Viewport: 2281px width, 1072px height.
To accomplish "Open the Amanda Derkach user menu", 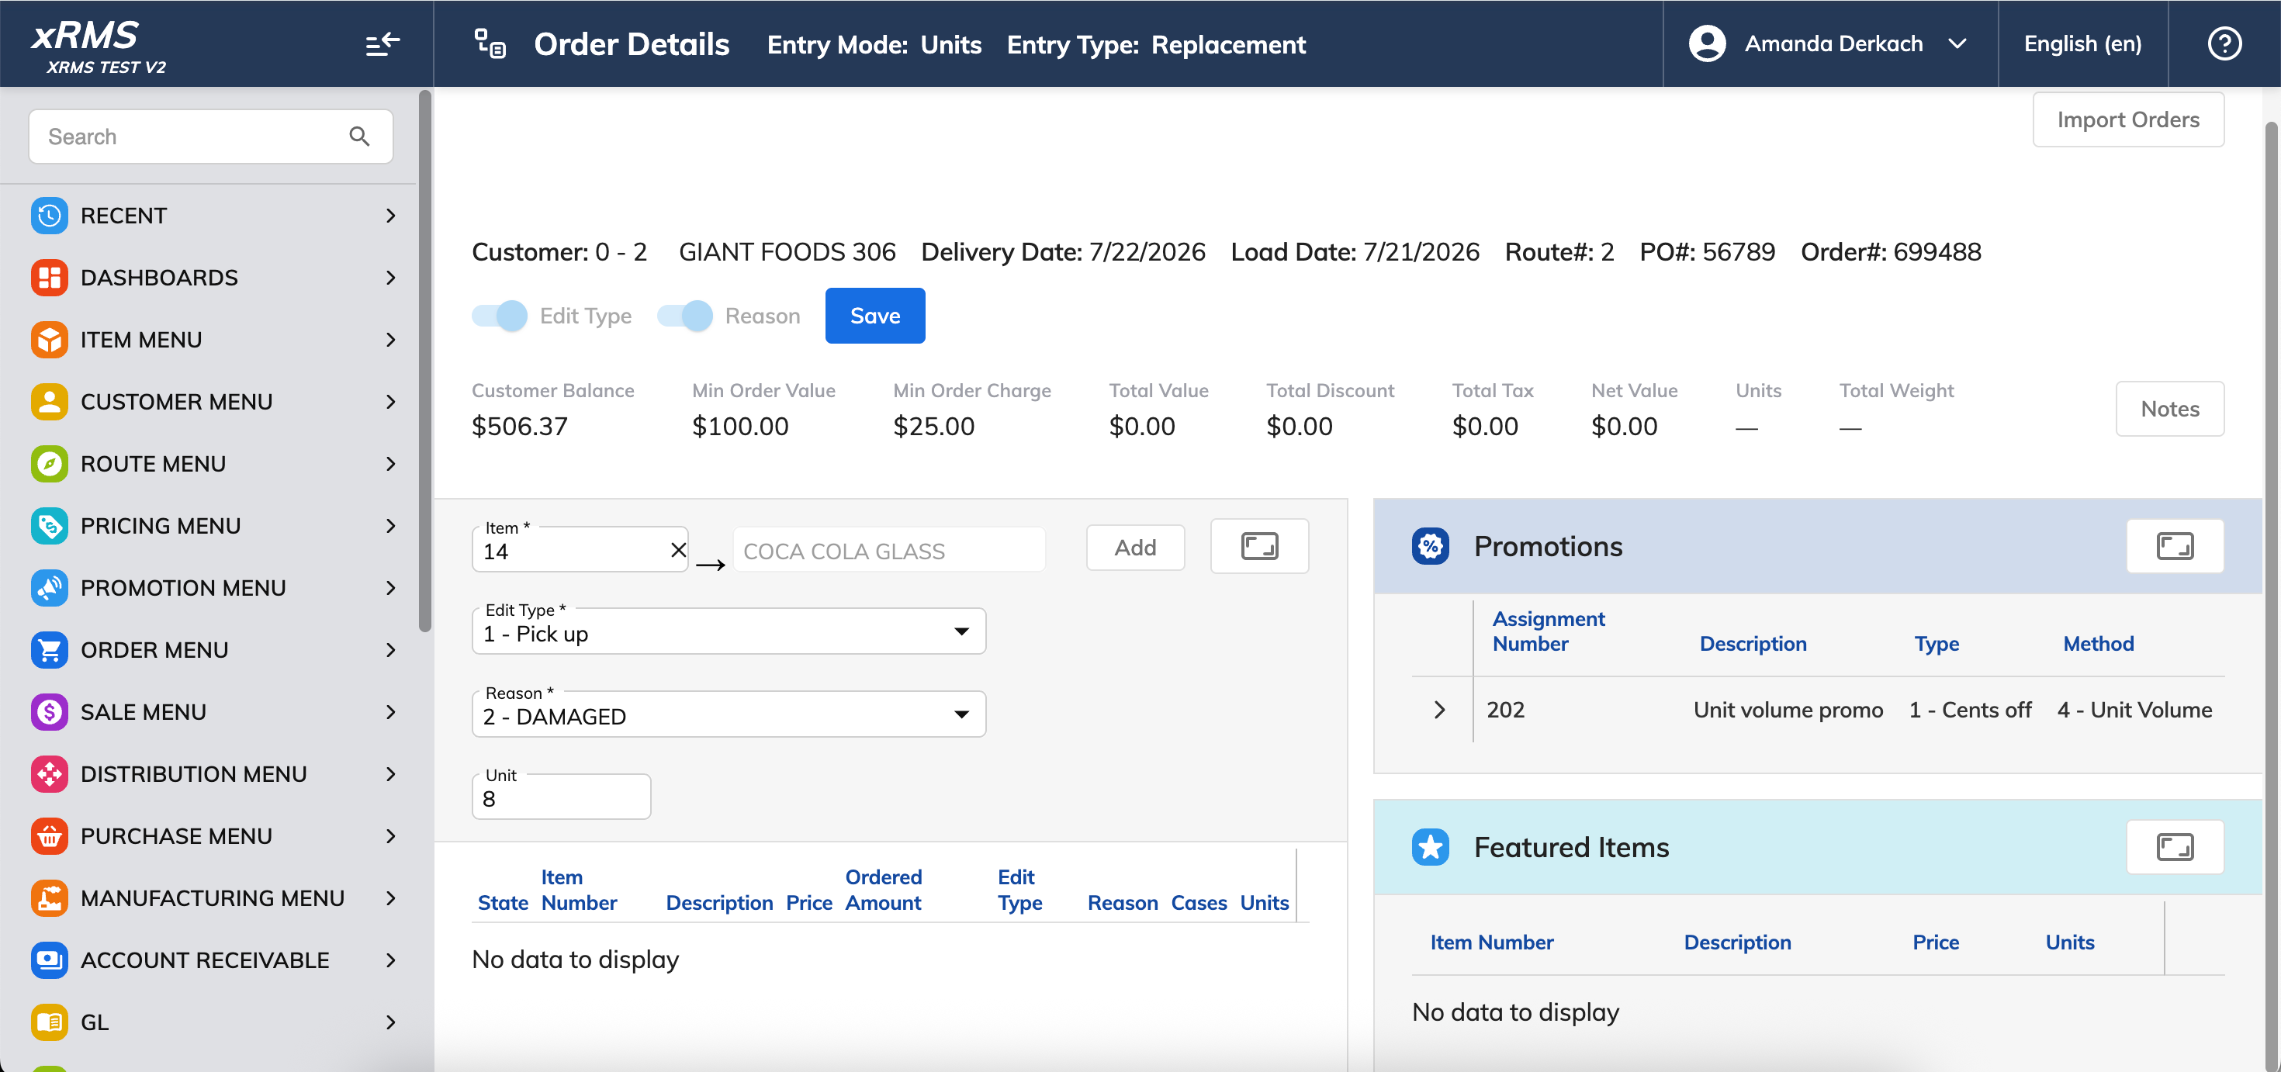I will tap(1830, 43).
